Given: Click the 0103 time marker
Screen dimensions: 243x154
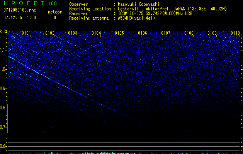Looking at the screenshot, I should tap(73, 33).
